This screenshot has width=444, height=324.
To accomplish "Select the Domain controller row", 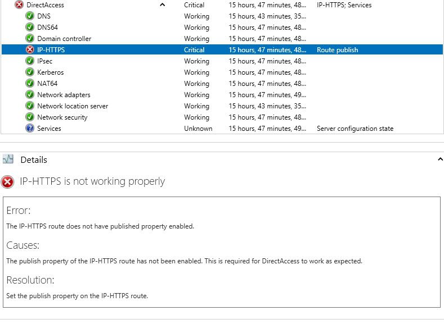I will click(x=222, y=38).
